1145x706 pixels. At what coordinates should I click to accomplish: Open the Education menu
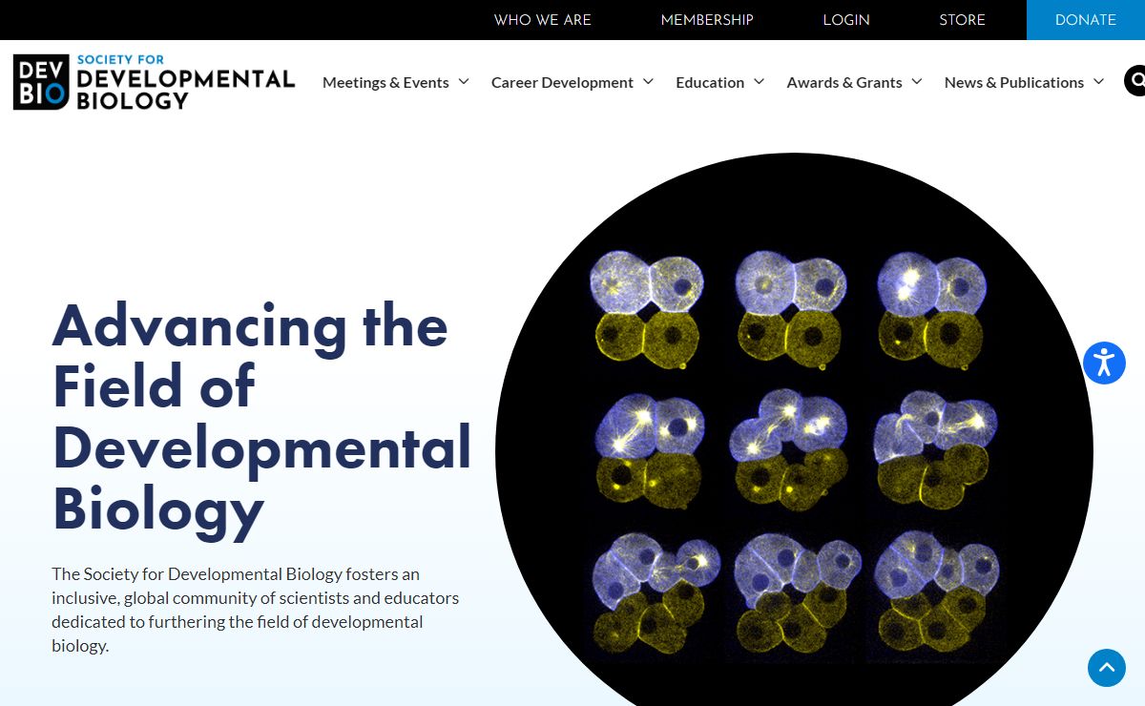point(710,83)
